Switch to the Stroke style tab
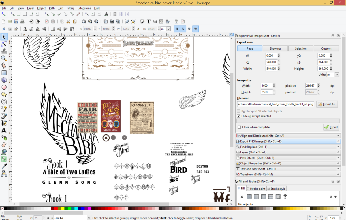The width and height of the screenshot is (346, 220). click(277, 189)
